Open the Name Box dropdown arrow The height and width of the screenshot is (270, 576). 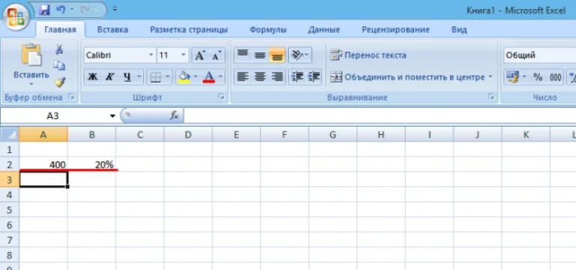(112, 116)
